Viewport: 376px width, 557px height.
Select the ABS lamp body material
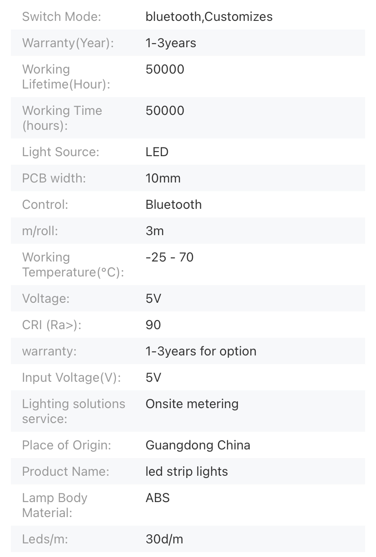click(158, 498)
